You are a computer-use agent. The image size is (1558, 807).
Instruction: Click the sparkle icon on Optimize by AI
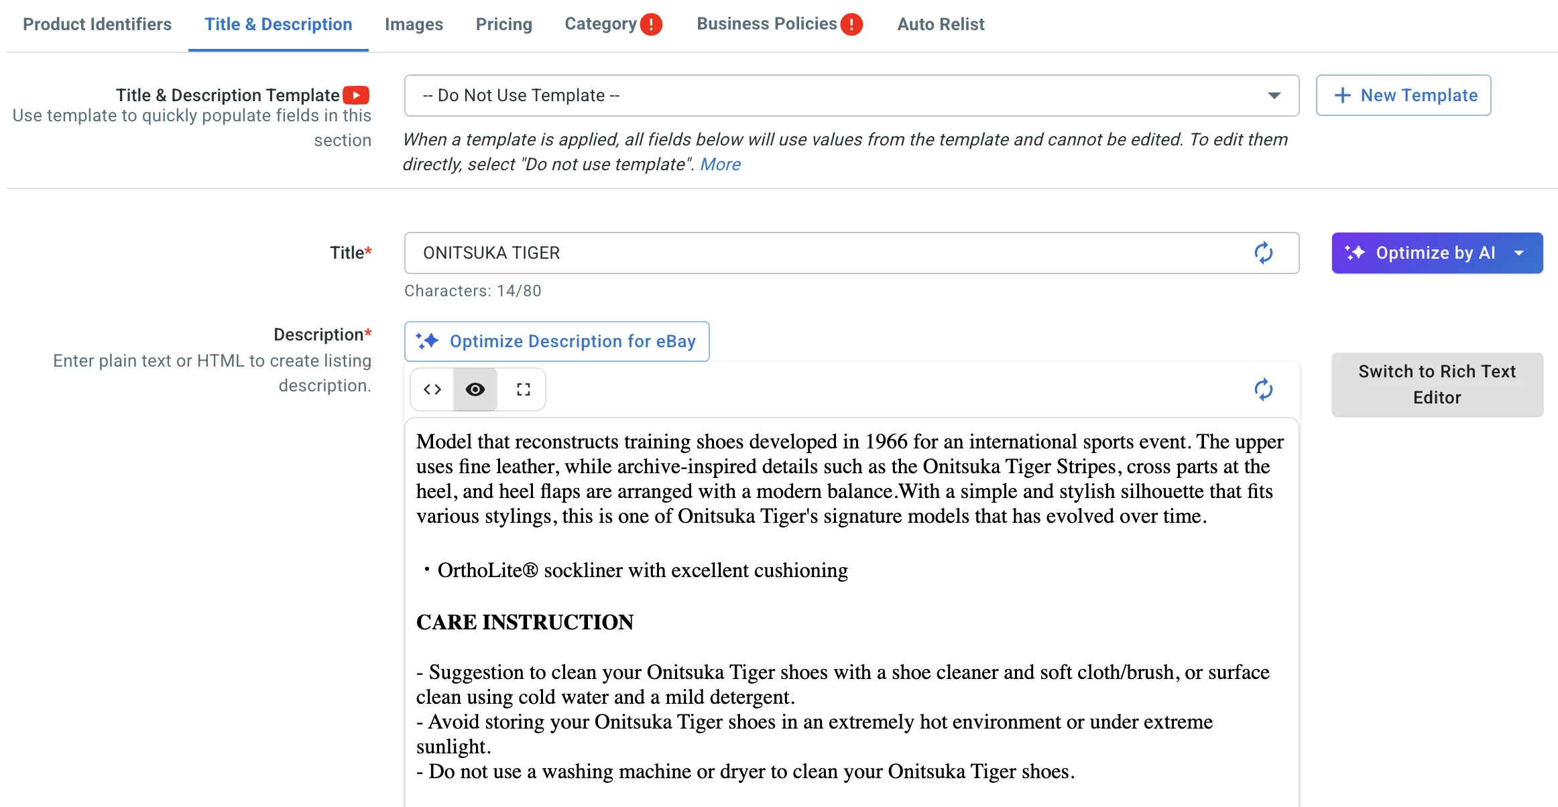(1355, 253)
